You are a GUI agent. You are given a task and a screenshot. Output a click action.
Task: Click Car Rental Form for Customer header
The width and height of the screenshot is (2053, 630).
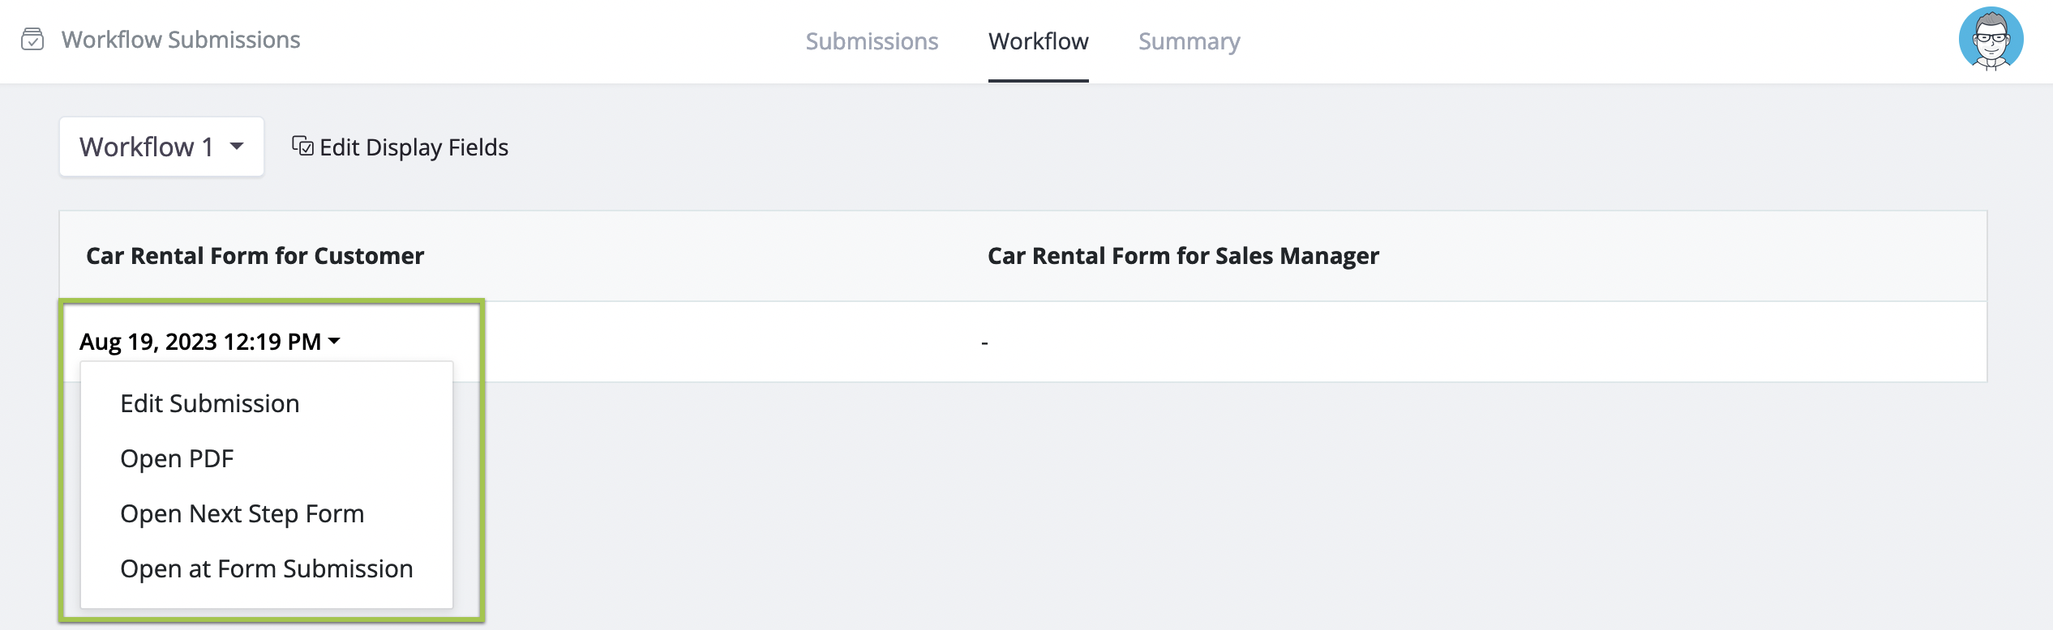[255, 256]
